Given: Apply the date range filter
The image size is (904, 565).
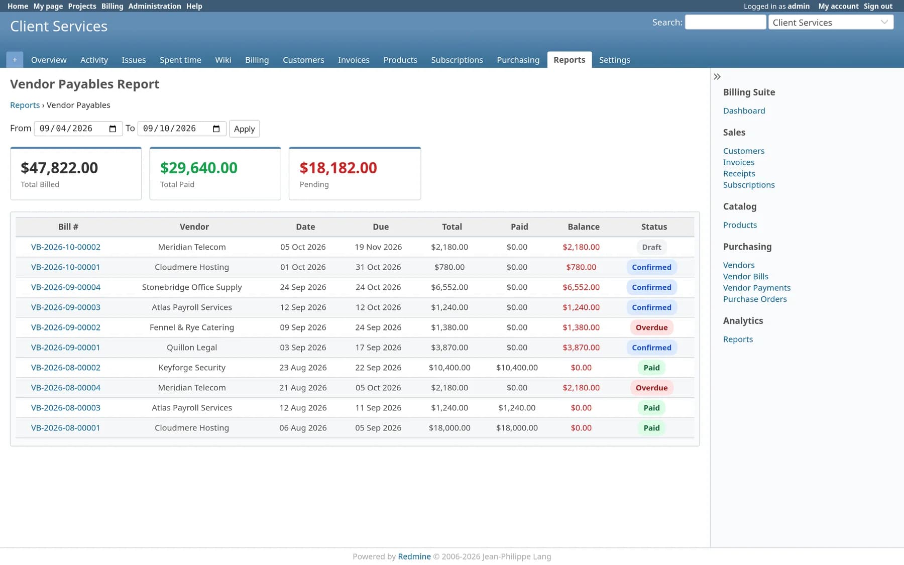Looking at the screenshot, I should tap(244, 129).
